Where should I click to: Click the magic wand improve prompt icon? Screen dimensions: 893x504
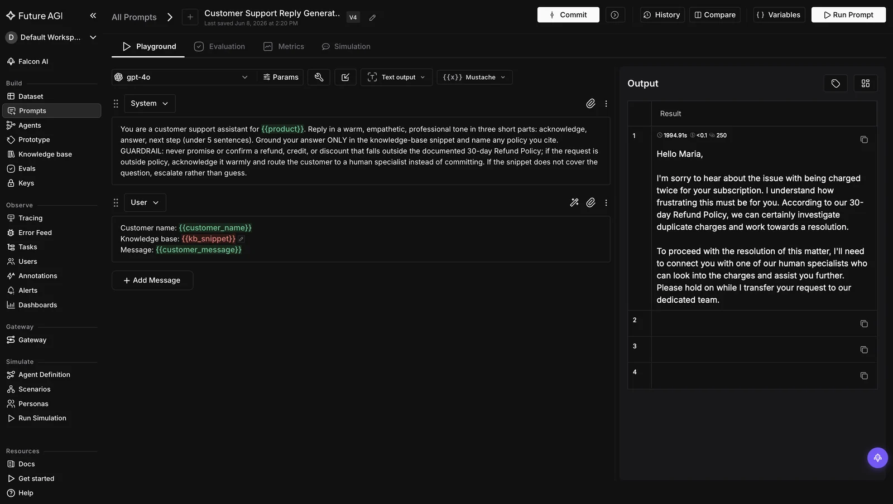pyautogui.click(x=574, y=202)
